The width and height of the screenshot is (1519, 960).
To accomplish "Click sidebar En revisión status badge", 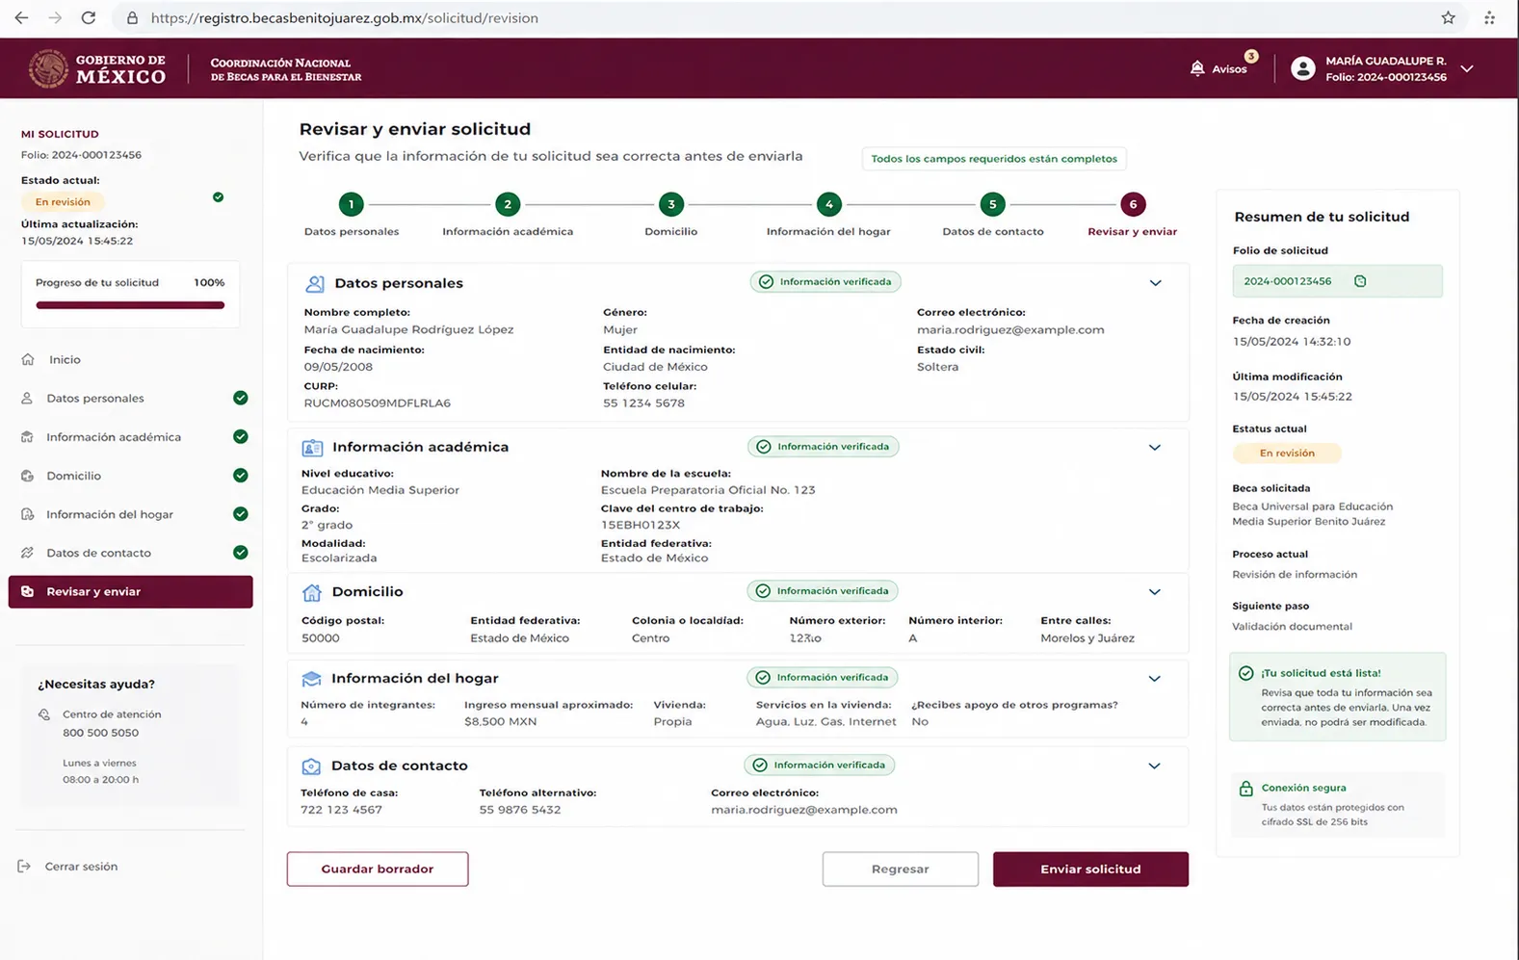I will (63, 202).
